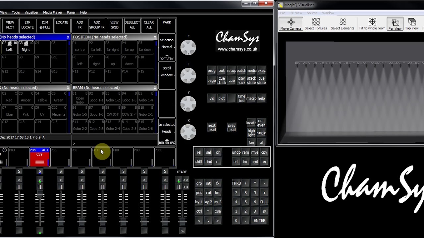Image resolution: width=424 pixels, height=238 pixels.
Task: Click the cursor up ^ key
Action: coord(208,211)
